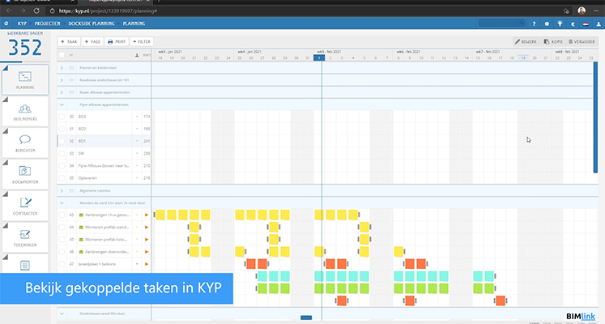Click the Kopie copy button
Viewport: 605px width, 324px height.
pos(553,41)
